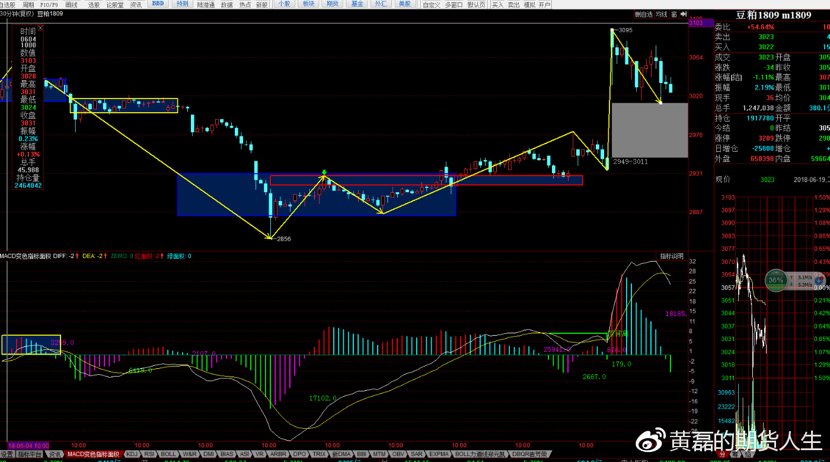This screenshot has width=830, height=462.
Task: Open 论股堂 forum
Action: point(115,4)
